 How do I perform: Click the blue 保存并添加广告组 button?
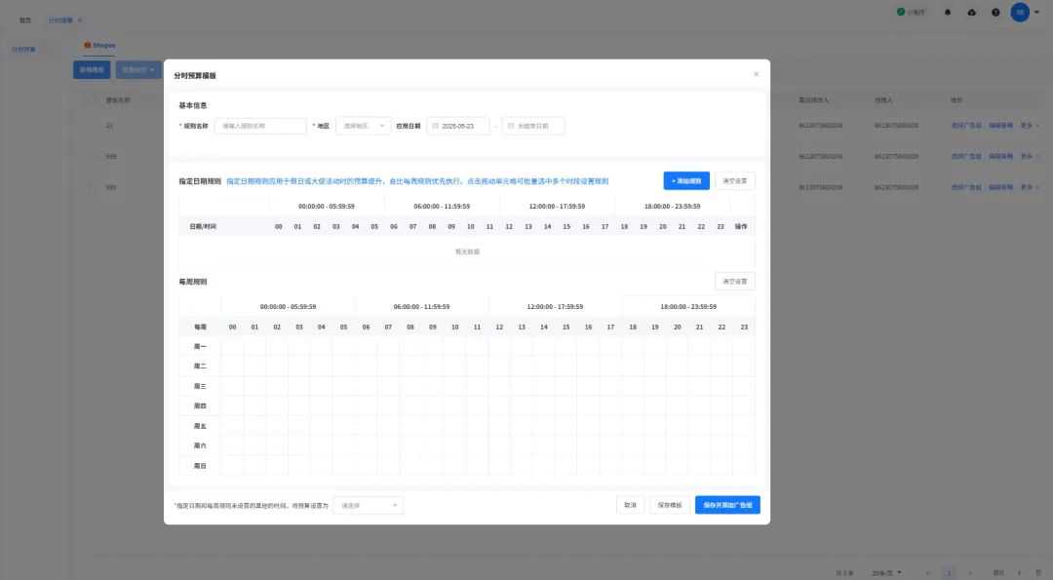pyautogui.click(x=727, y=505)
